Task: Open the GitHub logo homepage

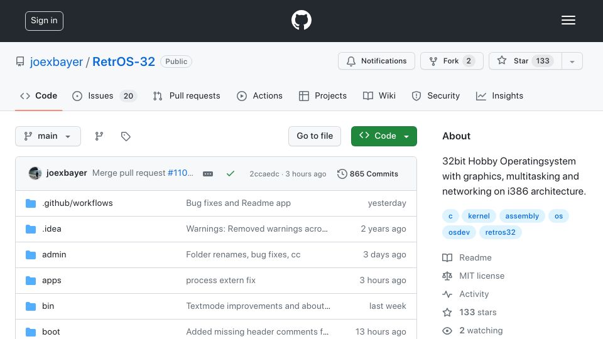Action: point(301,20)
